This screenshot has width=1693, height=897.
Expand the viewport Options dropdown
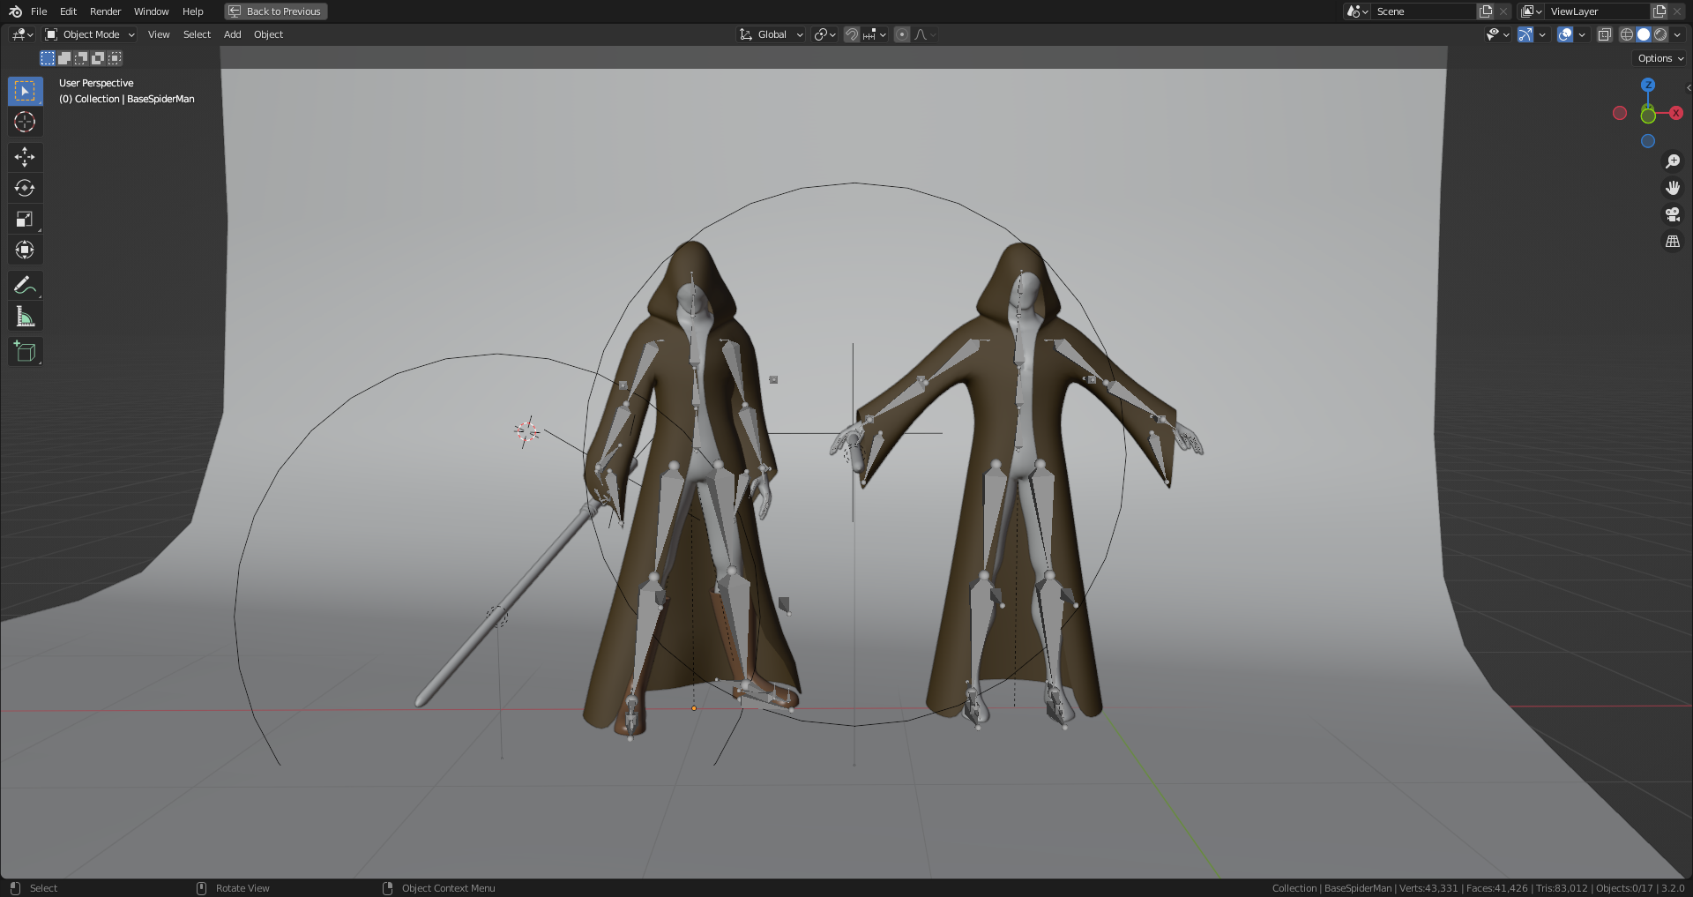[1658, 57]
